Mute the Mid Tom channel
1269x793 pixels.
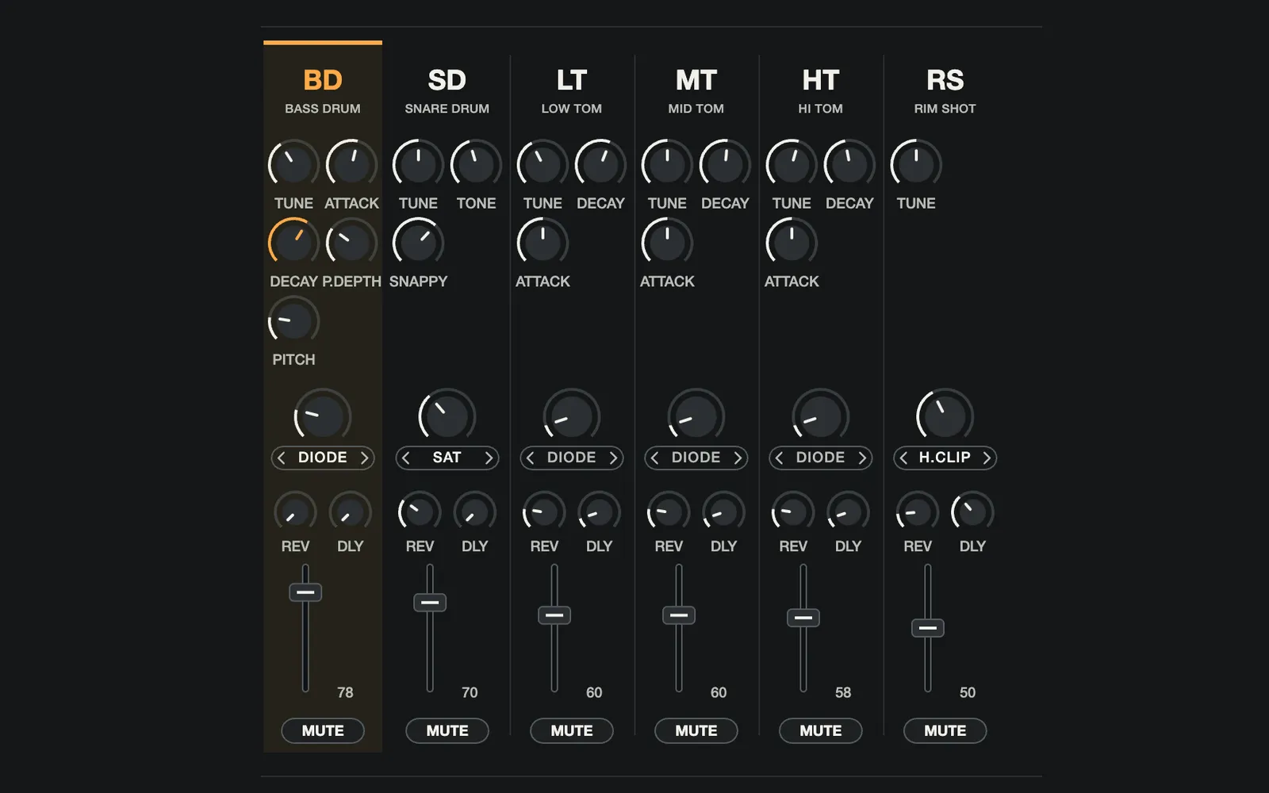coord(696,730)
